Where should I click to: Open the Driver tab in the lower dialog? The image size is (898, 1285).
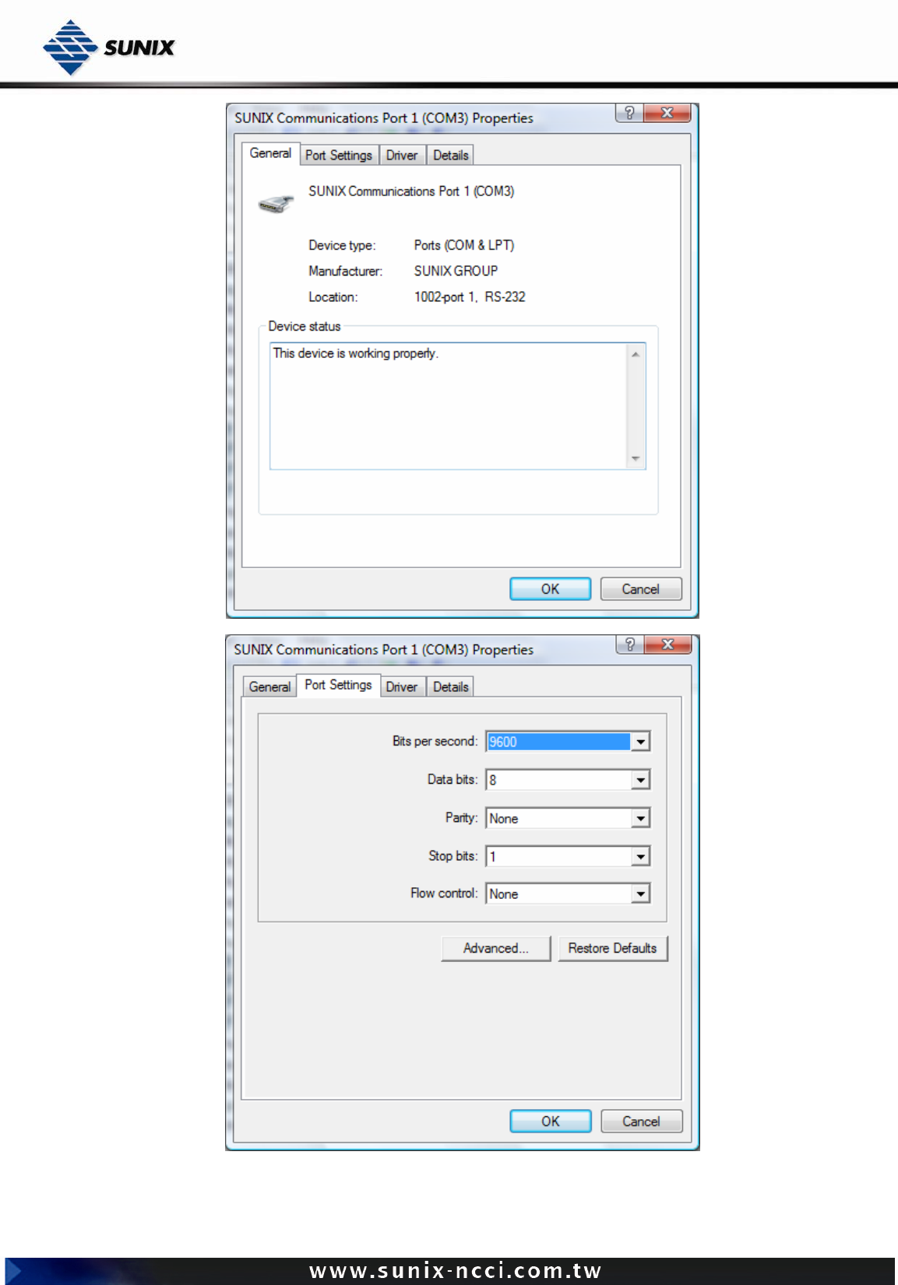(x=402, y=687)
